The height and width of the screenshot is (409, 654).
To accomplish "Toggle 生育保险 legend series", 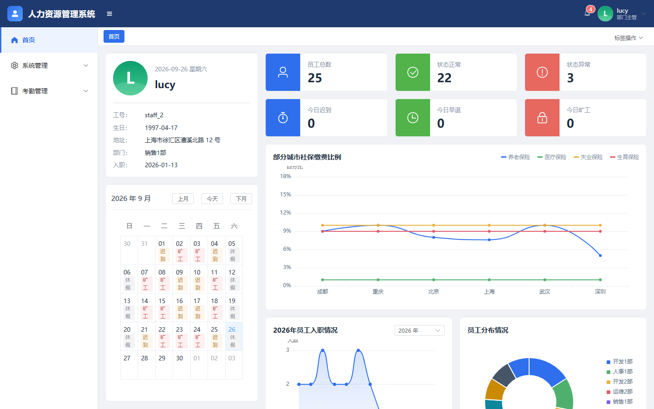I will click(x=624, y=157).
